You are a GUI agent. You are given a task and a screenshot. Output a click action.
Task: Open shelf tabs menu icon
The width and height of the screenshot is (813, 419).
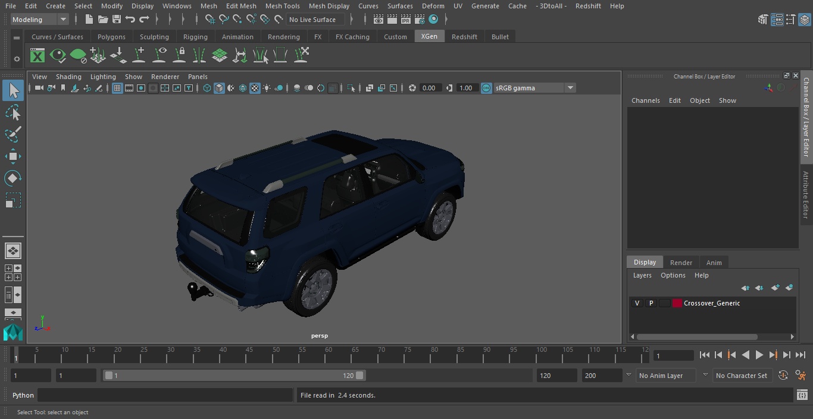coord(17,37)
